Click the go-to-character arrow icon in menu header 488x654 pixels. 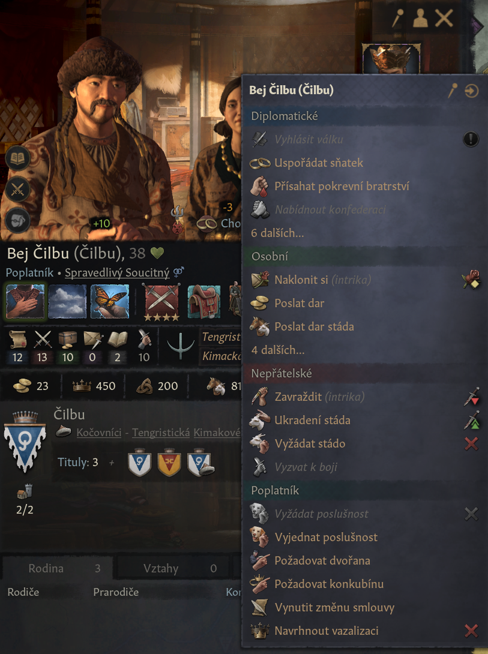(471, 91)
